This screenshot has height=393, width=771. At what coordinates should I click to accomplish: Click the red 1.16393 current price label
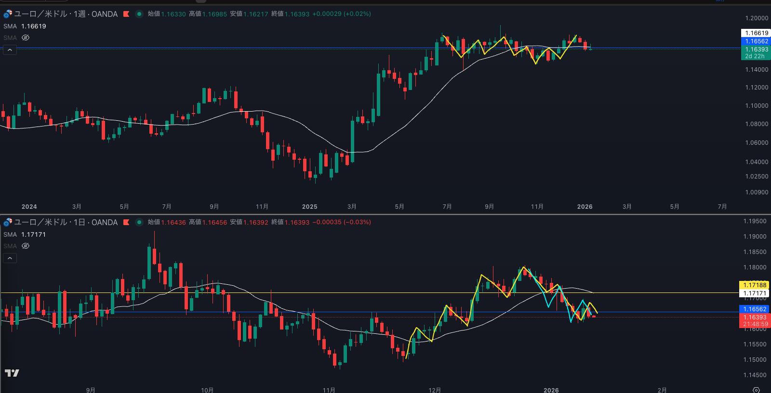click(x=754, y=317)
